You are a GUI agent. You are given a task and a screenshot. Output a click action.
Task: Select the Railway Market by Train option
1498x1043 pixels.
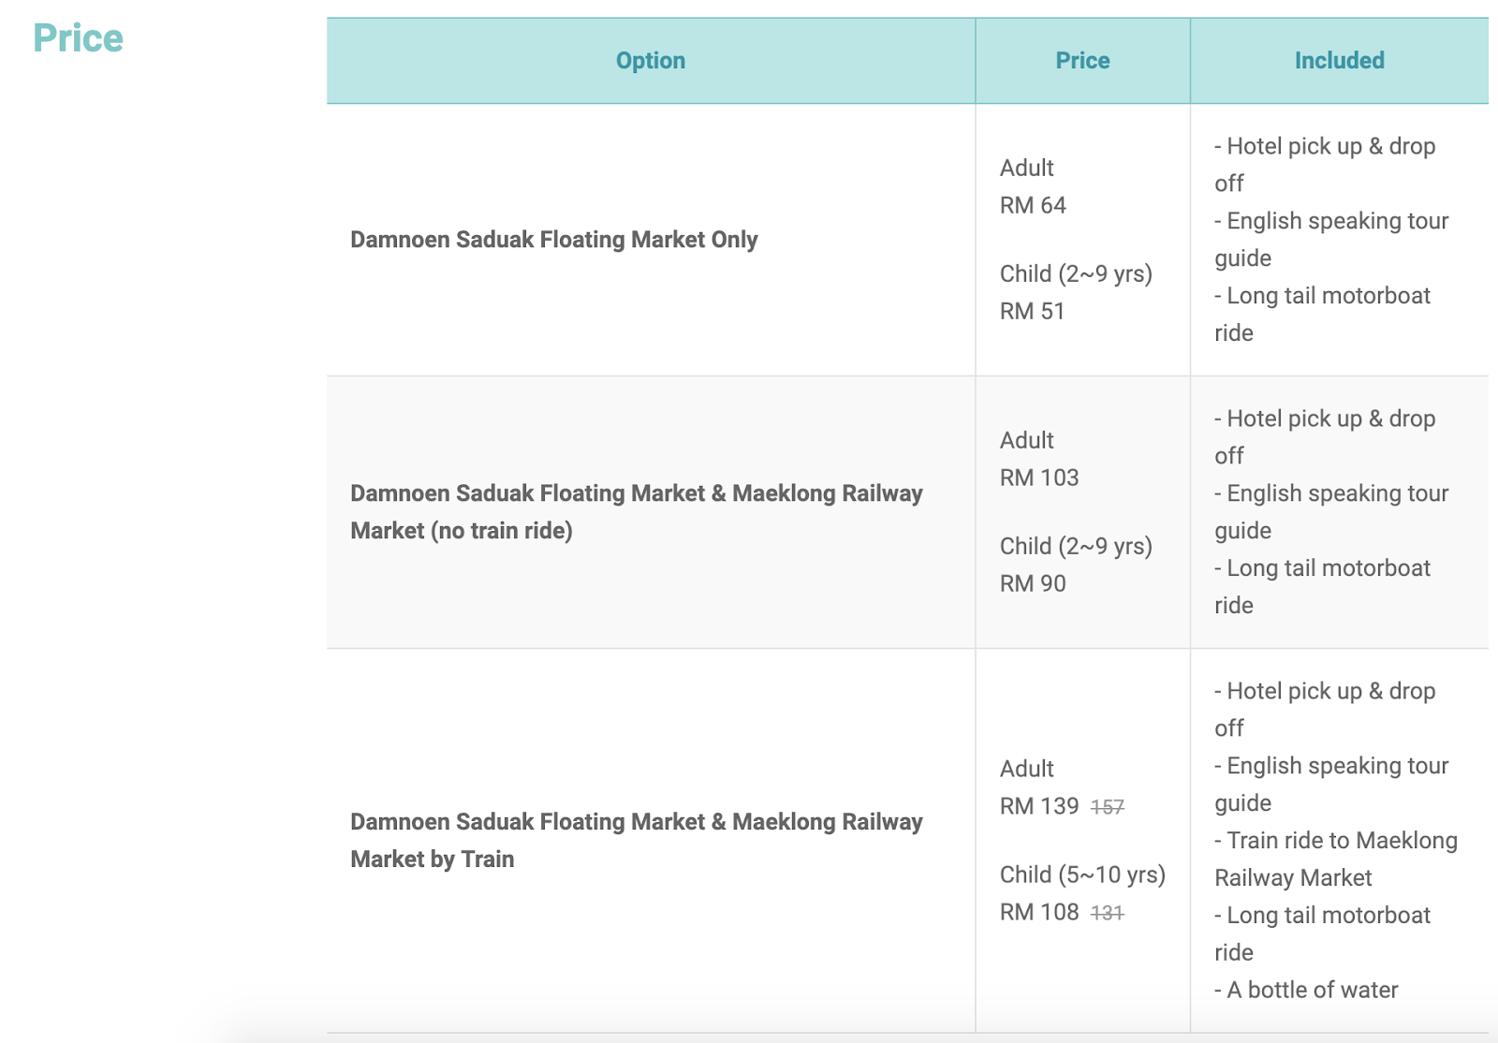pos(636,840)
